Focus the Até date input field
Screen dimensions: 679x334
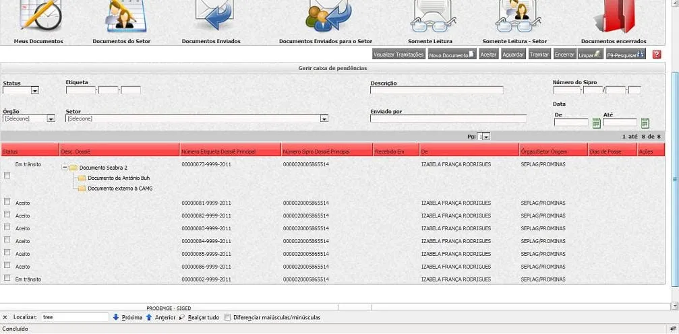tap(620, 122)
